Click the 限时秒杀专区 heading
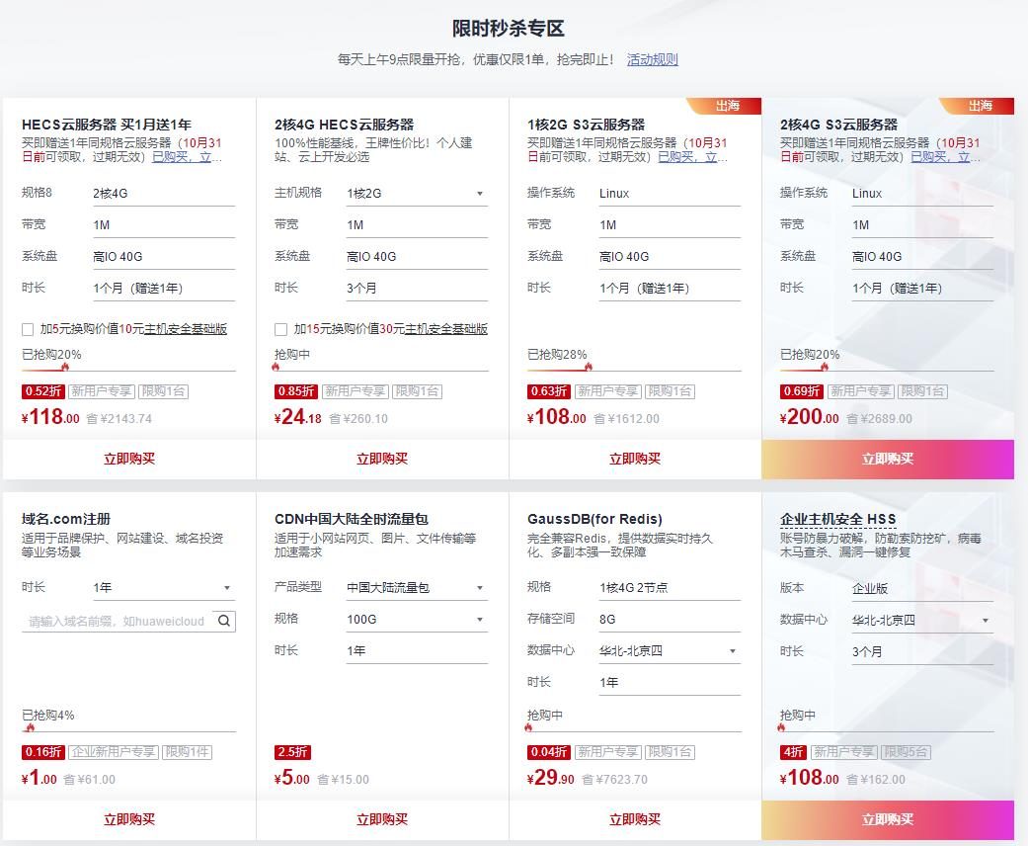 [x=509, y=29]
